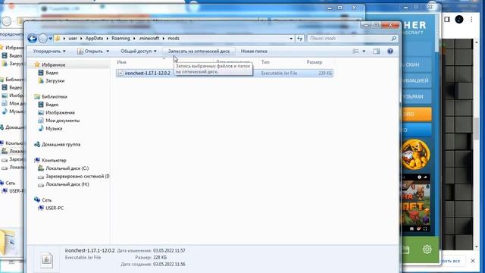Open 'USER-PC' under Сеть
485x273 pixels.
pos(55,209)
